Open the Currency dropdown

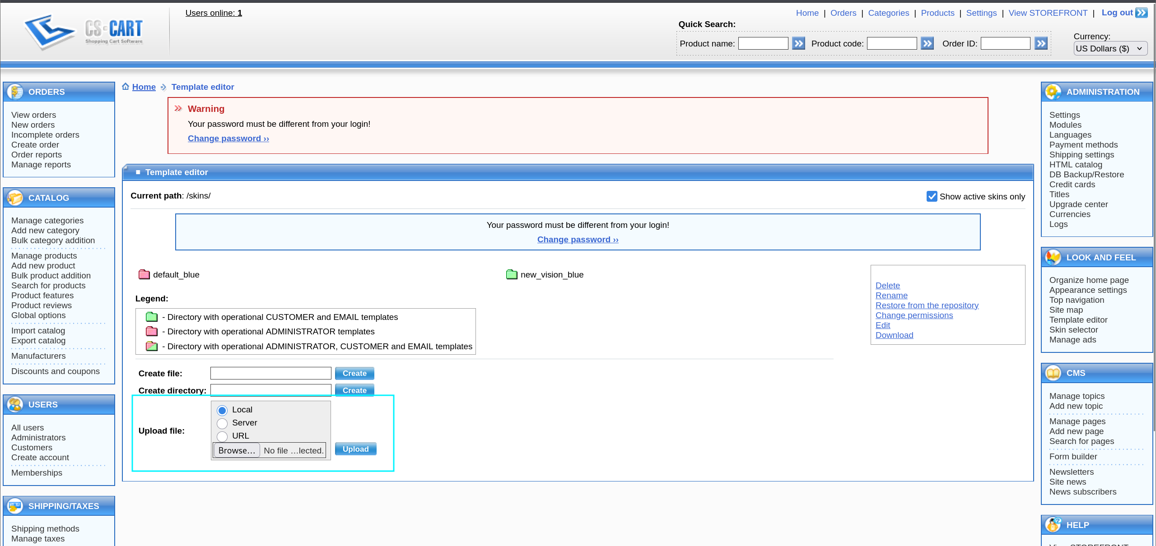tap(1110, 48)
